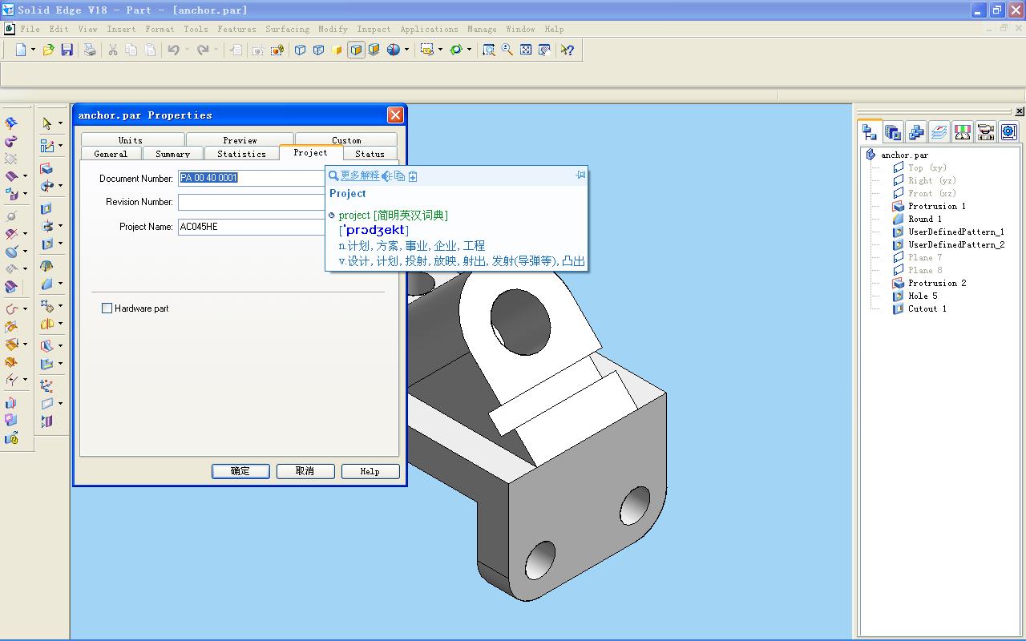Open the Family of Parts tab icon
Image resolution: width=1026 pixels, height=641 pixels.
click(x=916, y=131)
